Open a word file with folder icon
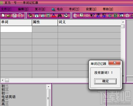The image size is (133, 106). (x=9, y=16)
